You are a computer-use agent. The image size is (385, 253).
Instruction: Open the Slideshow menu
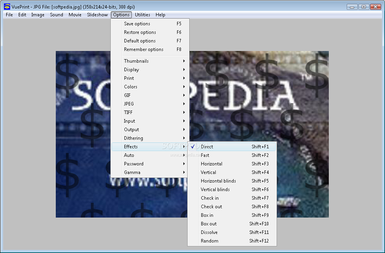(x=97, y=15)
